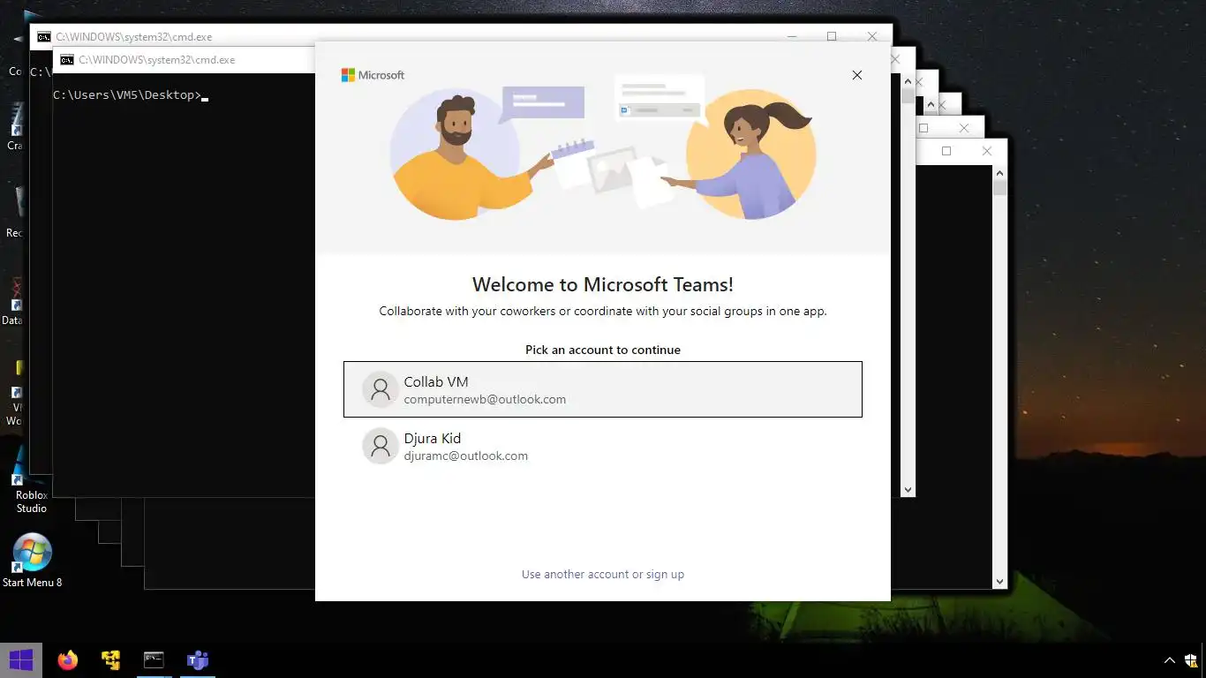Click the 'Pick an account to continue' label
The height and width of the screenshot is (678, 1206).
click(x=603, y=350)
